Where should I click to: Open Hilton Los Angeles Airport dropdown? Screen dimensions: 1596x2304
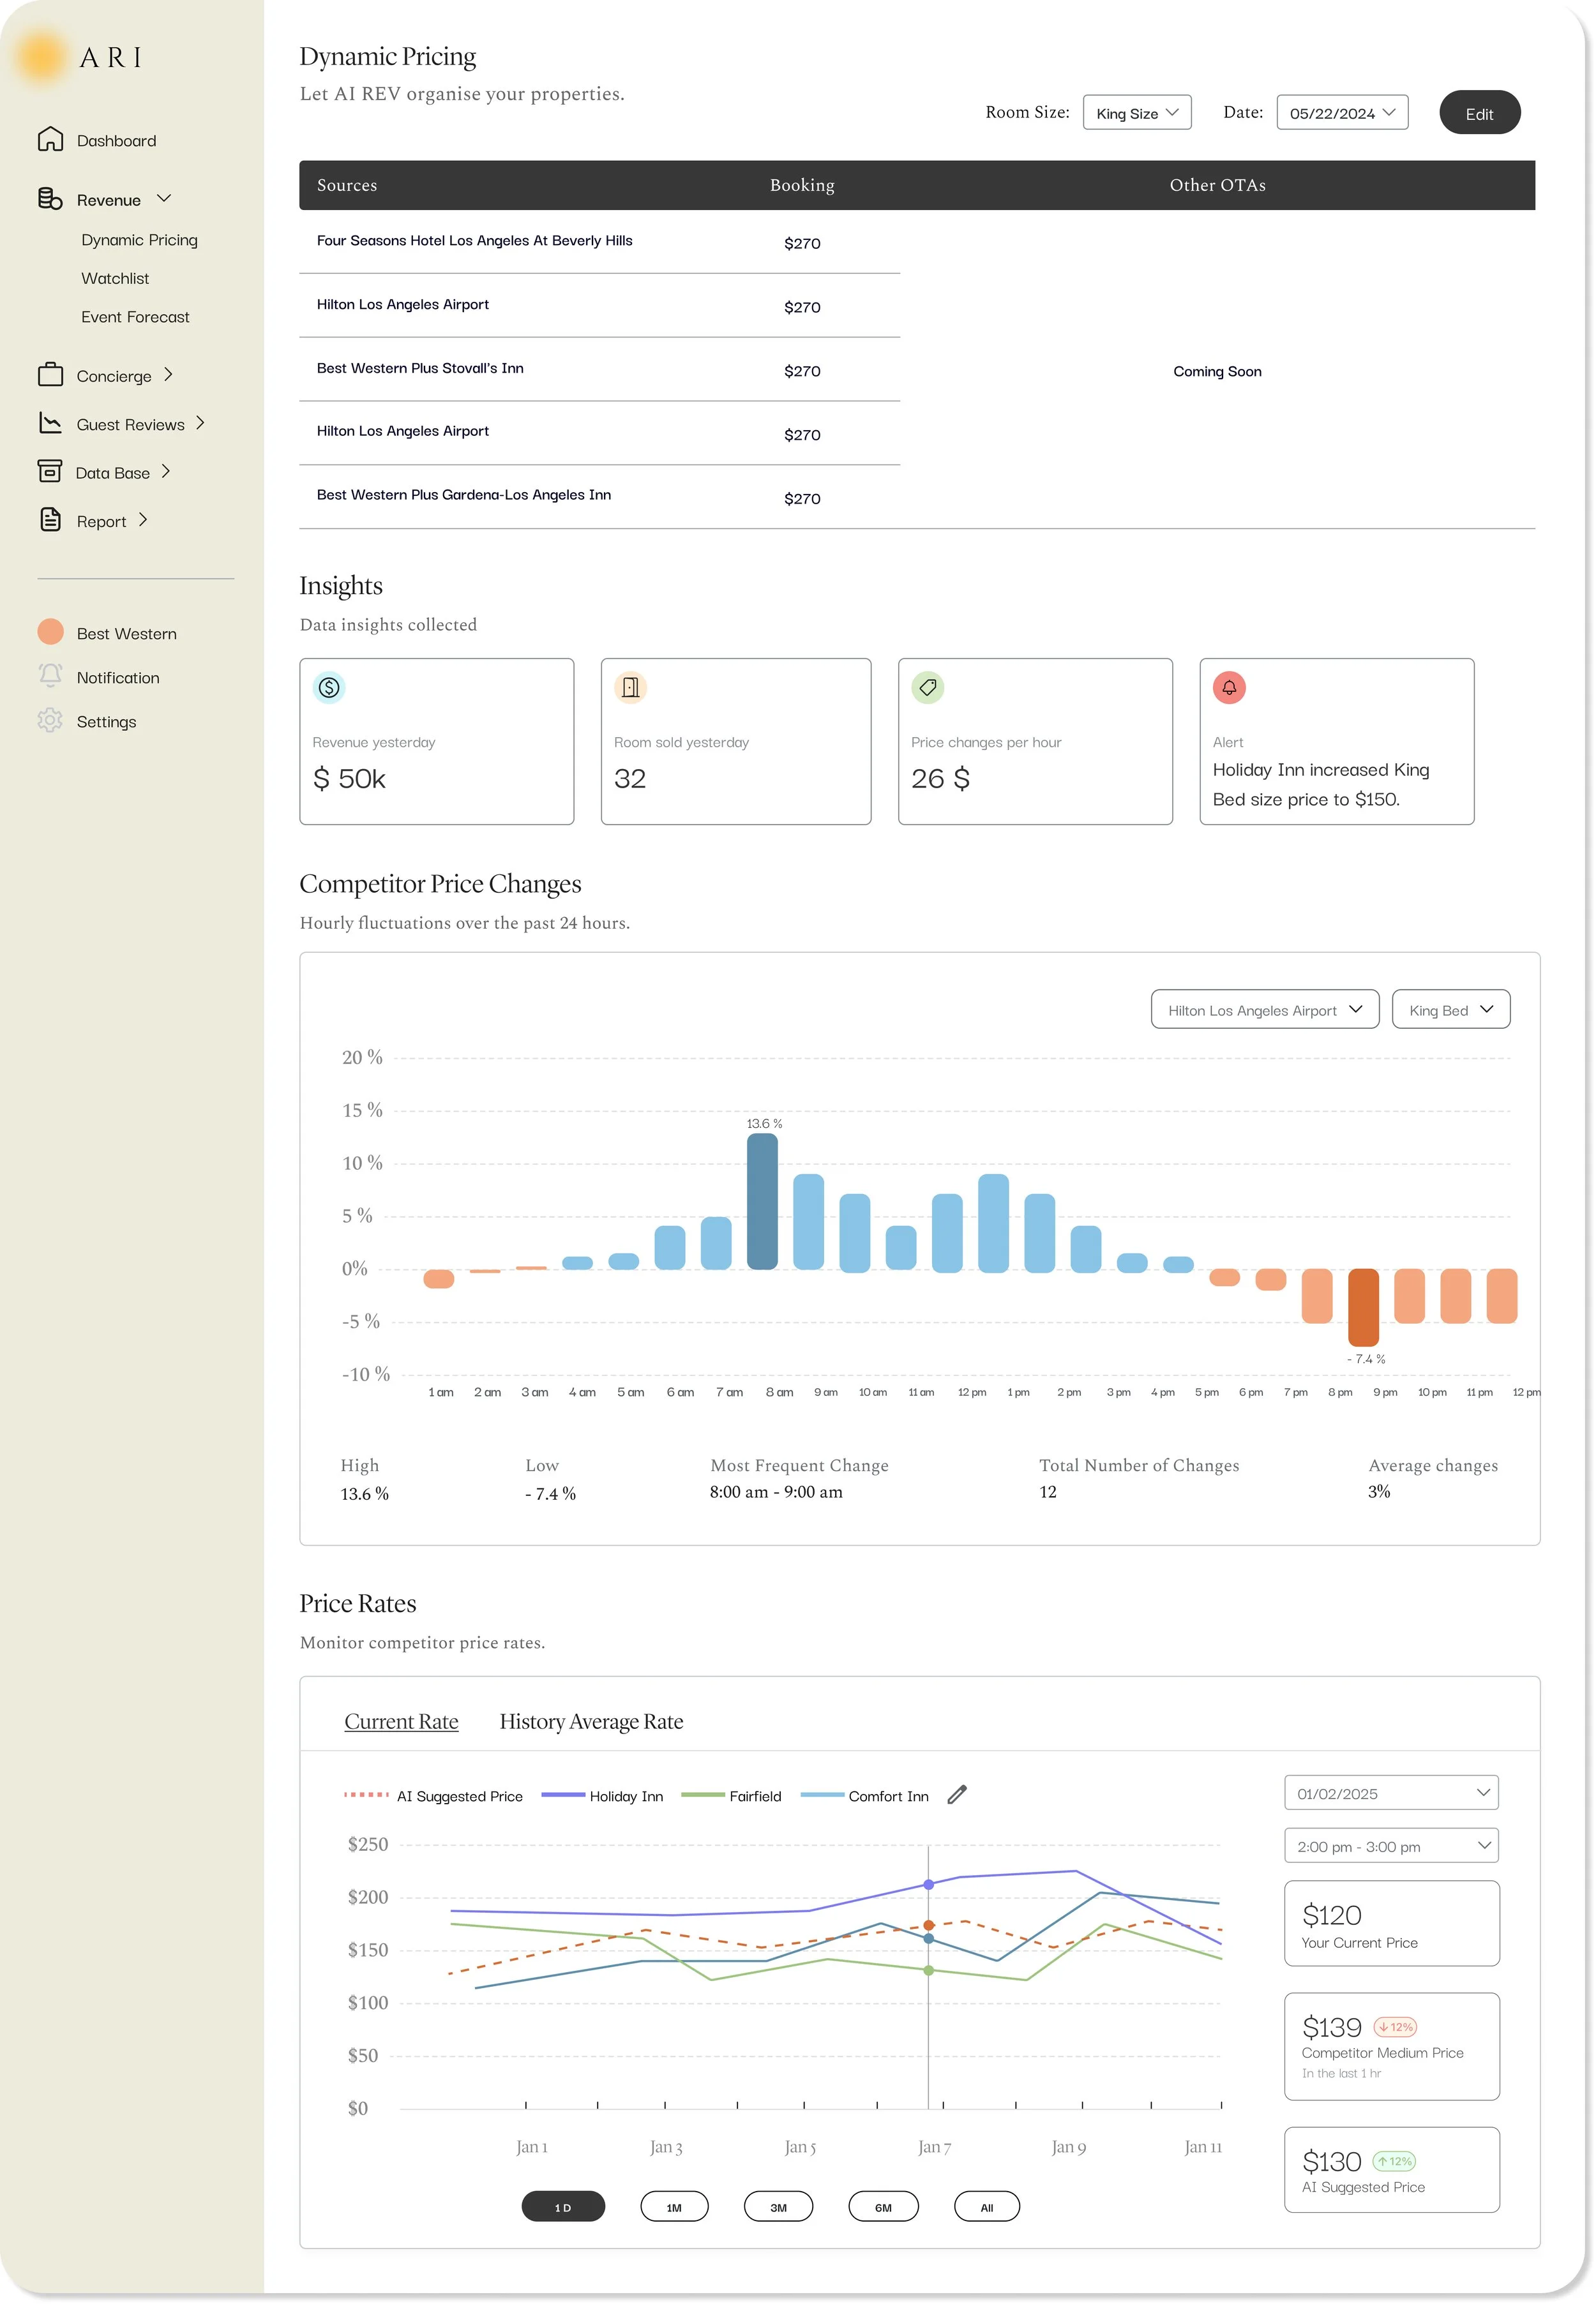click(1264, 1010)
